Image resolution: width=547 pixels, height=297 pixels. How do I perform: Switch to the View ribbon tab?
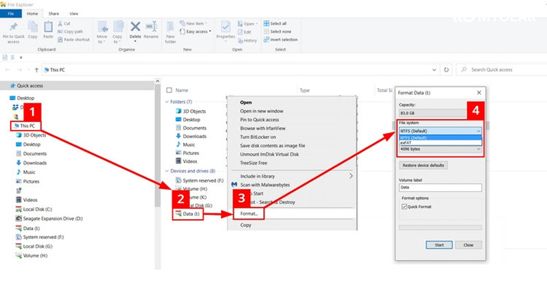pyautogui.click(x=74, y=13)
